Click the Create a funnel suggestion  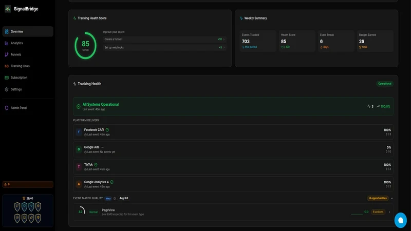[x=164, y=40]
